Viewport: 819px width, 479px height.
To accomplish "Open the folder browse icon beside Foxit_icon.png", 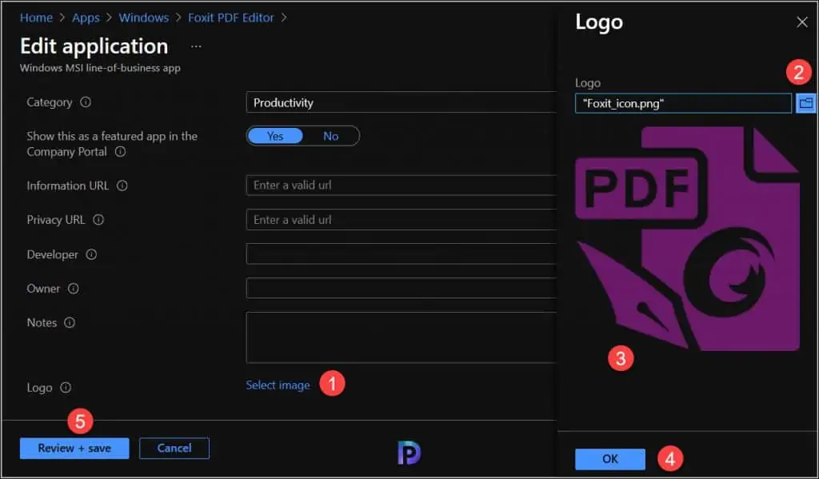I will (x=806, y=103).
